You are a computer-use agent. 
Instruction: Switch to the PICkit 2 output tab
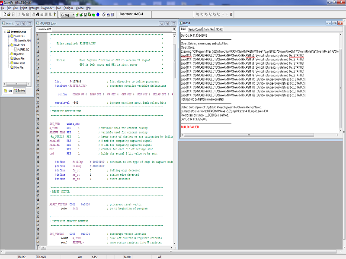coord(219,29)
